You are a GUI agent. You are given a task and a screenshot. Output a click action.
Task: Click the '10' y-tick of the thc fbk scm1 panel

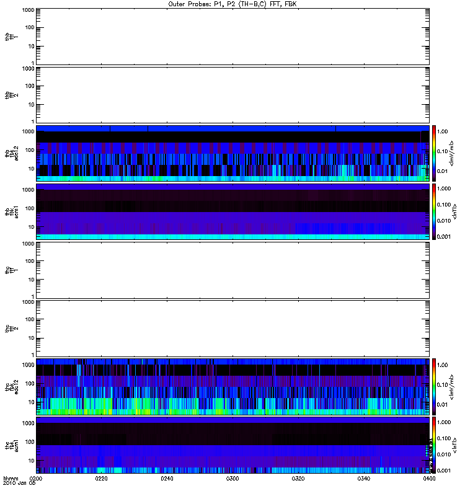pos(32,461)
